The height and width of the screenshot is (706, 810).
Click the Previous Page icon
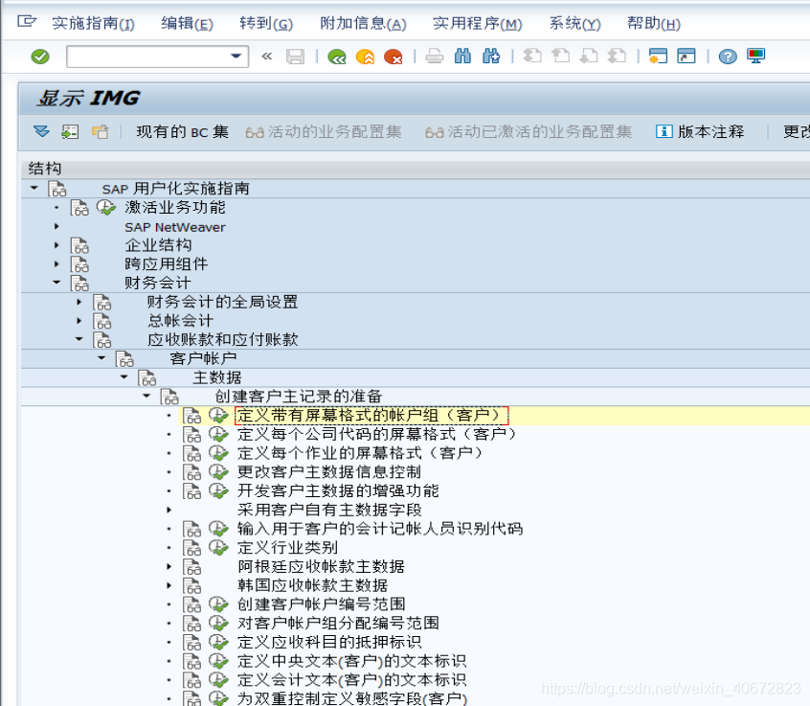coord(560,56)
